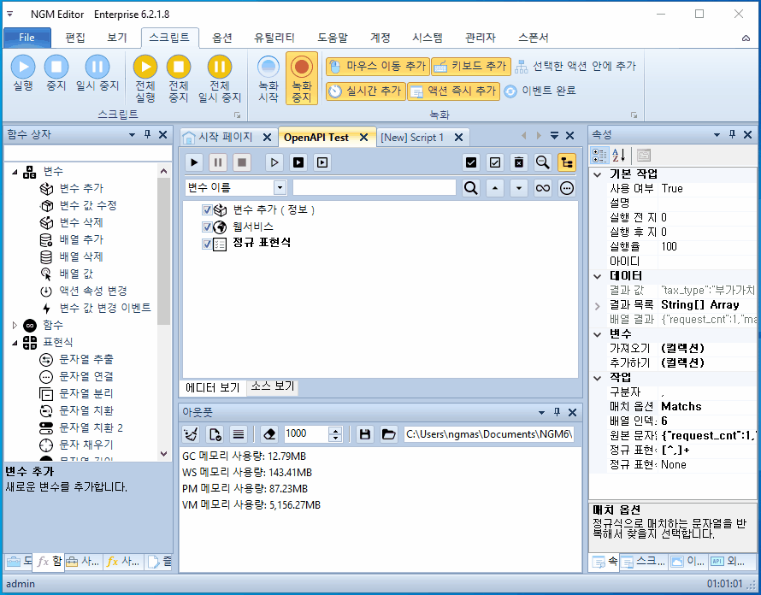Switch to 에디터 보기 tab

213,387
